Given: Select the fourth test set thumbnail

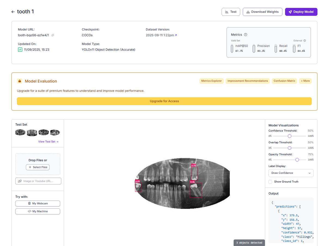Looking at the screenshot, I should [x=55, y=132].
